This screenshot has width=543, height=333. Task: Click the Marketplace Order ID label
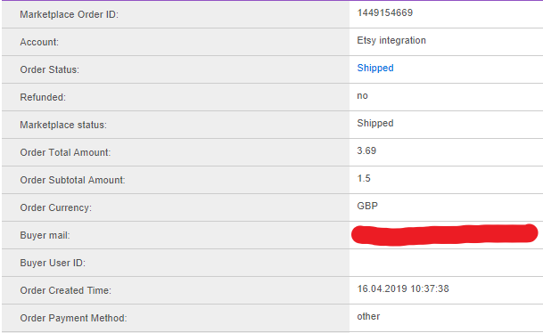click(x=69, y=14)
